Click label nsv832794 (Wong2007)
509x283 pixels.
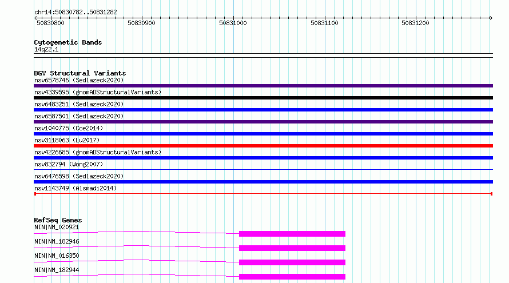click(69, 164)
